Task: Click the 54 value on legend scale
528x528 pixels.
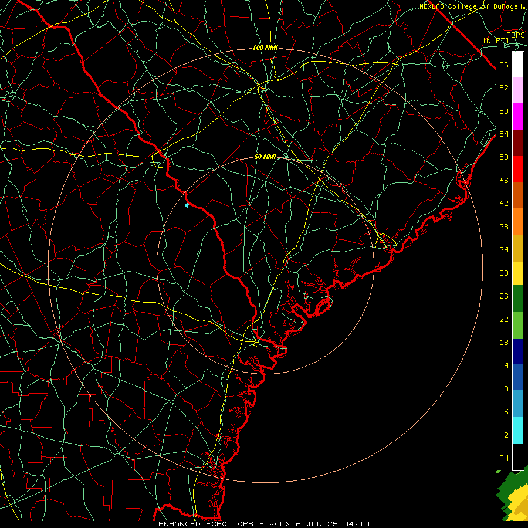Action: [x=504, y=134]
